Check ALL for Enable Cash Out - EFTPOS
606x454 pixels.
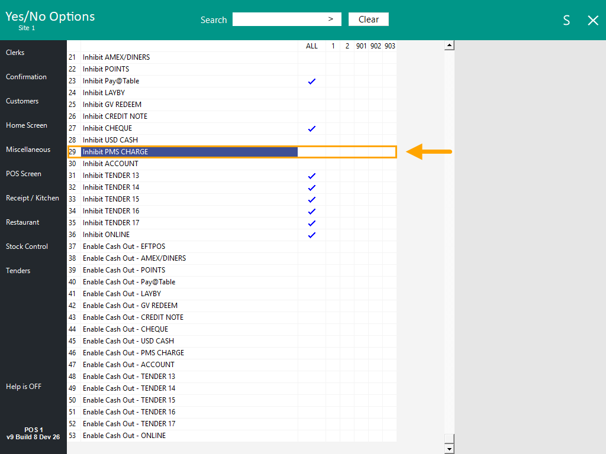coord(311,247)
